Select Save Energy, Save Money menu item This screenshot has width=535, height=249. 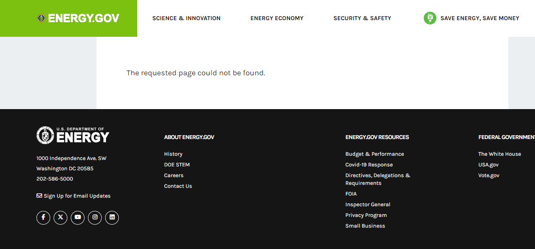[x=480, y=18]
